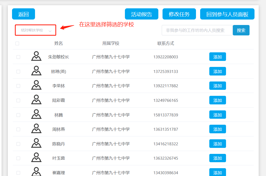The height and width of the screenshot is (176, 266).
Task: Click the avatar icon of 林琳(英)
Action: 36,71
